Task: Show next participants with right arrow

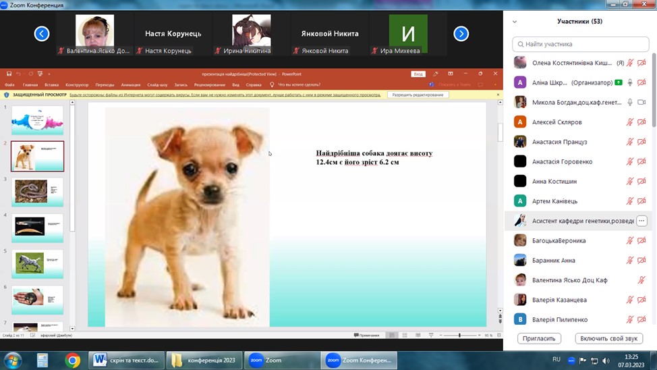Action: (x=461, y=34)
